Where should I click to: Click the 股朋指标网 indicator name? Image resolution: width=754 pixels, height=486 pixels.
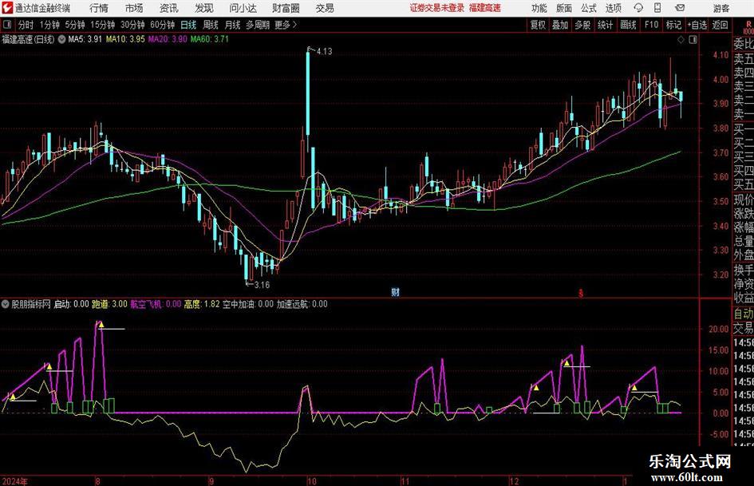(31, 304)
